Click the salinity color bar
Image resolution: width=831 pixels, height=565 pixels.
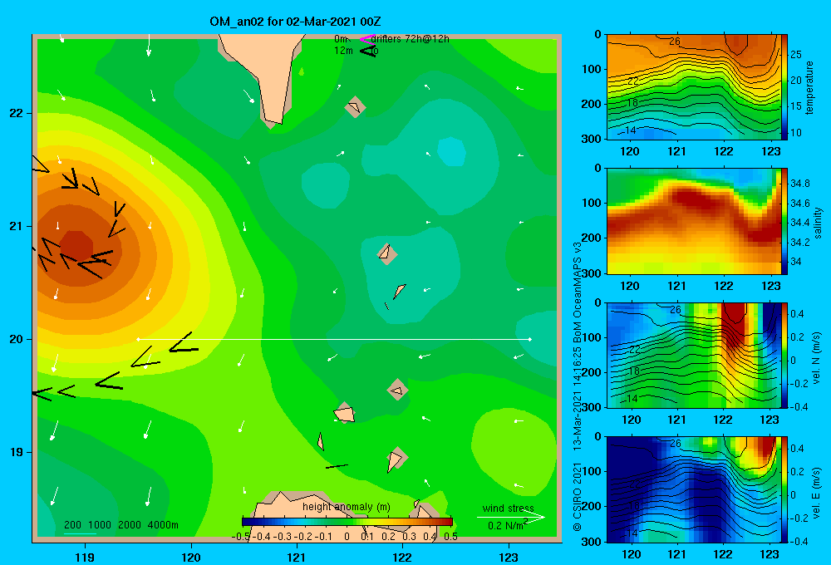[x=784, y=221]
